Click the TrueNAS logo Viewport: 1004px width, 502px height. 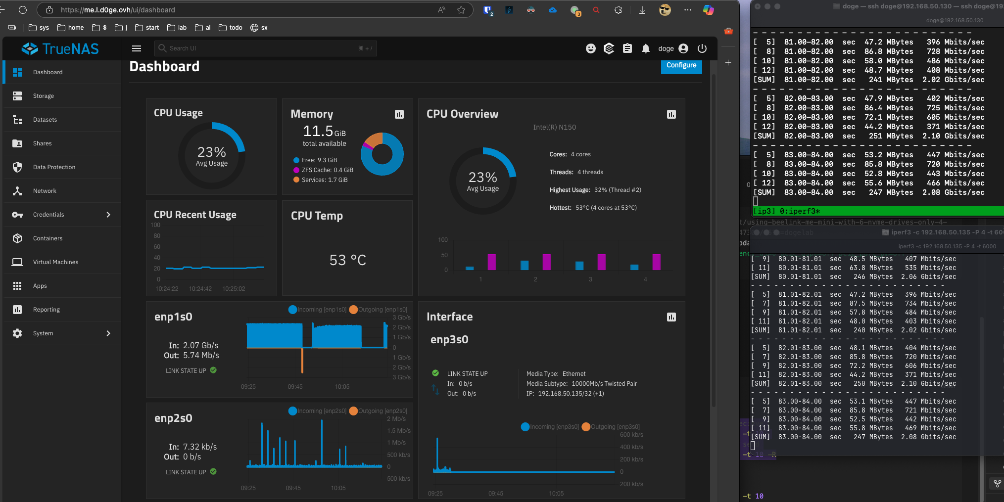pyautogui.click(x=60, y=48)
